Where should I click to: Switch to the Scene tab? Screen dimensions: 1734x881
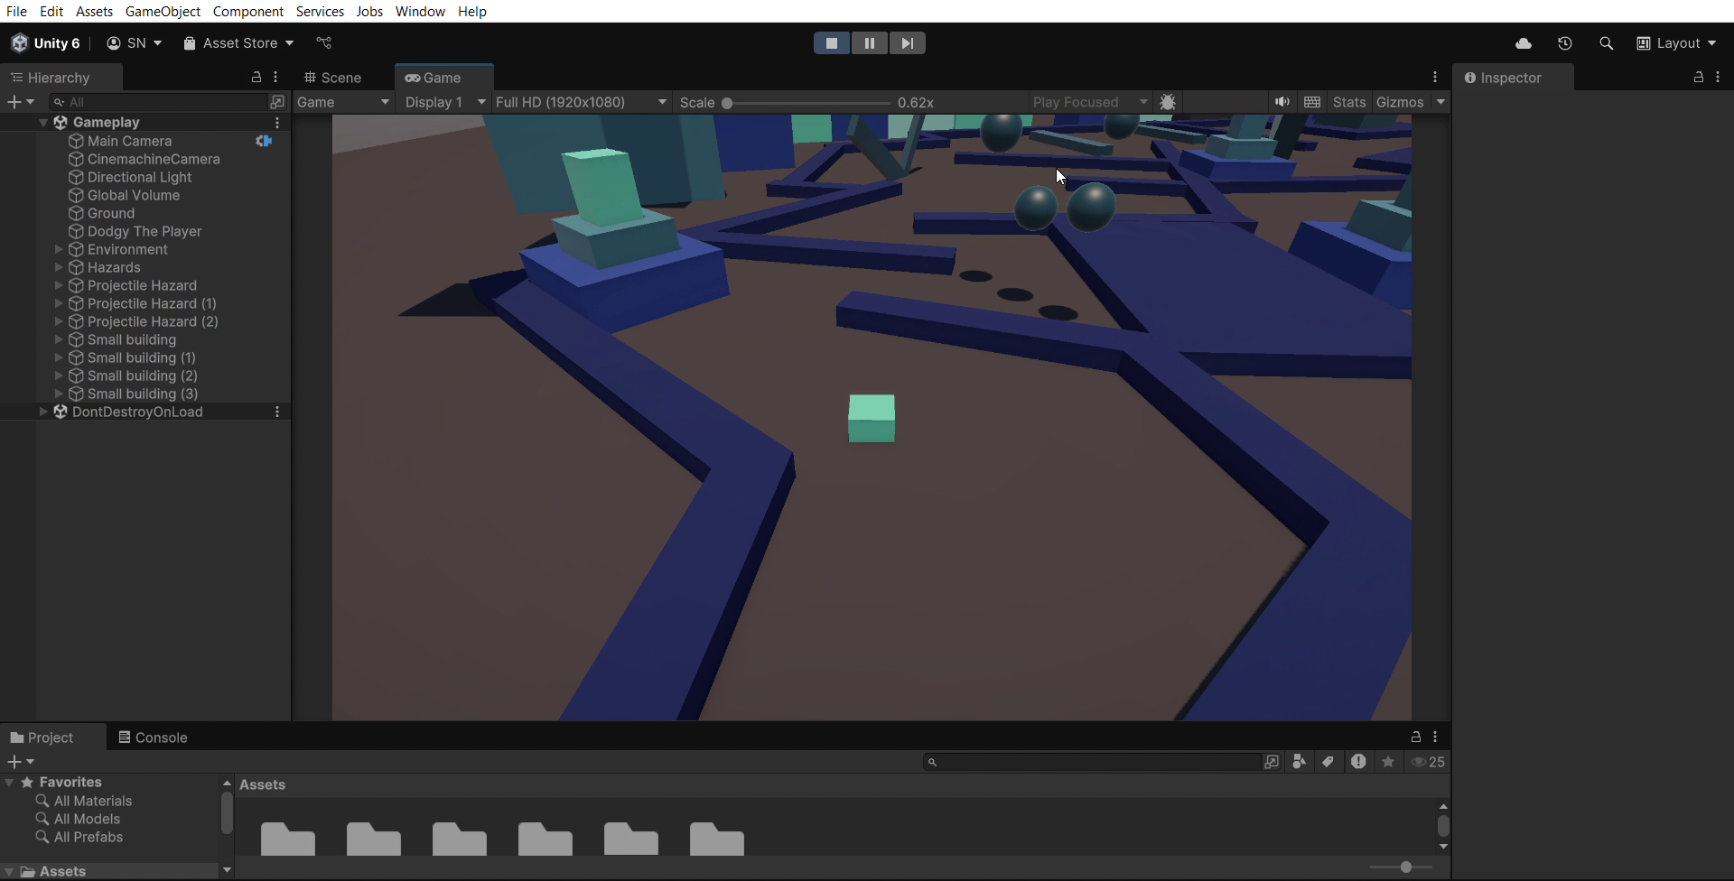pyautogui.click(x=332, y=78)
